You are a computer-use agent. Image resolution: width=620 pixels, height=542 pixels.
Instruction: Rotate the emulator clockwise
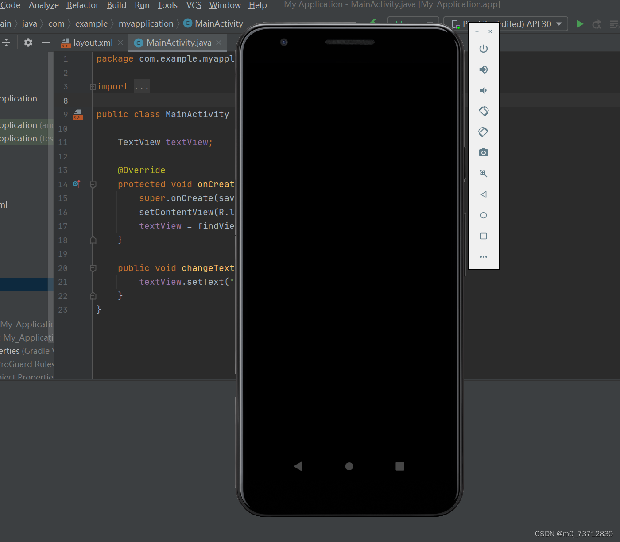pyautogui.click(x=483, y=132)
